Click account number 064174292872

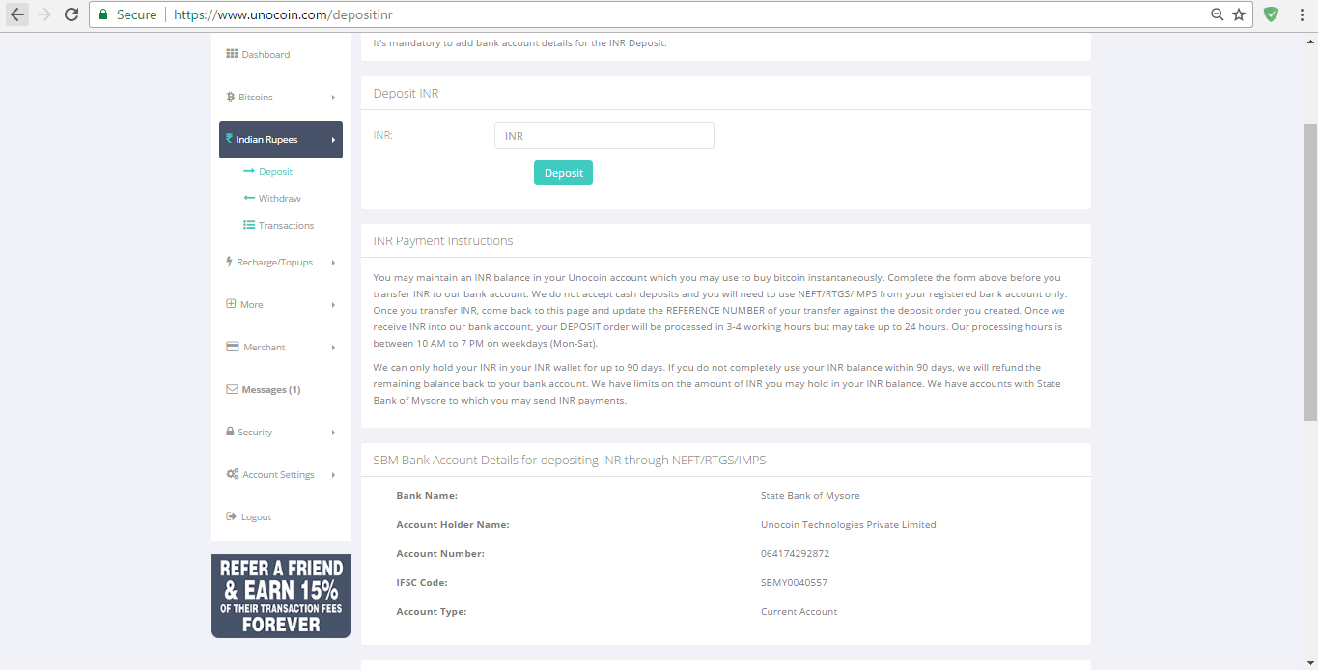click(x=795, y=554)
